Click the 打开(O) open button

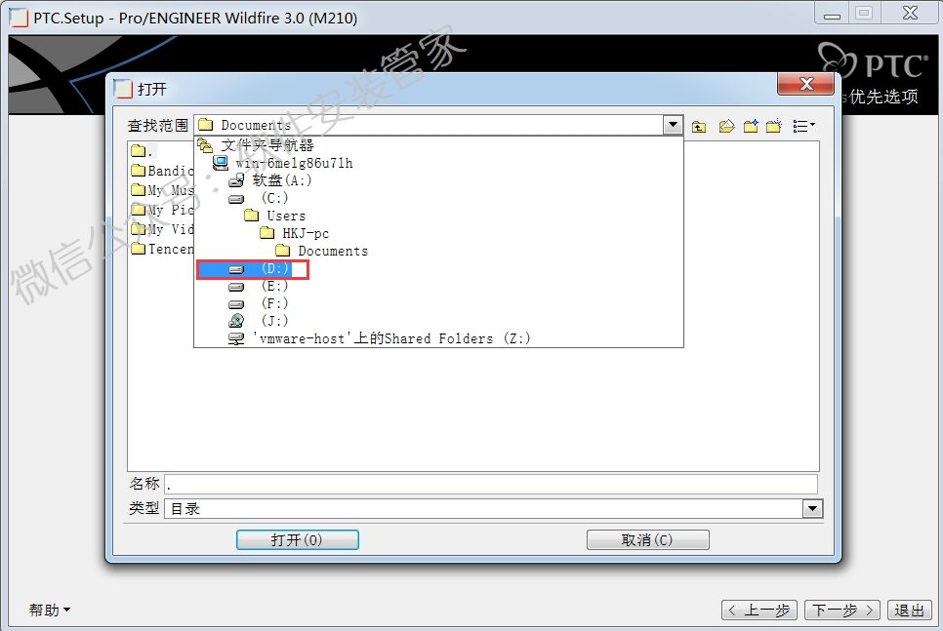[297, 539]
